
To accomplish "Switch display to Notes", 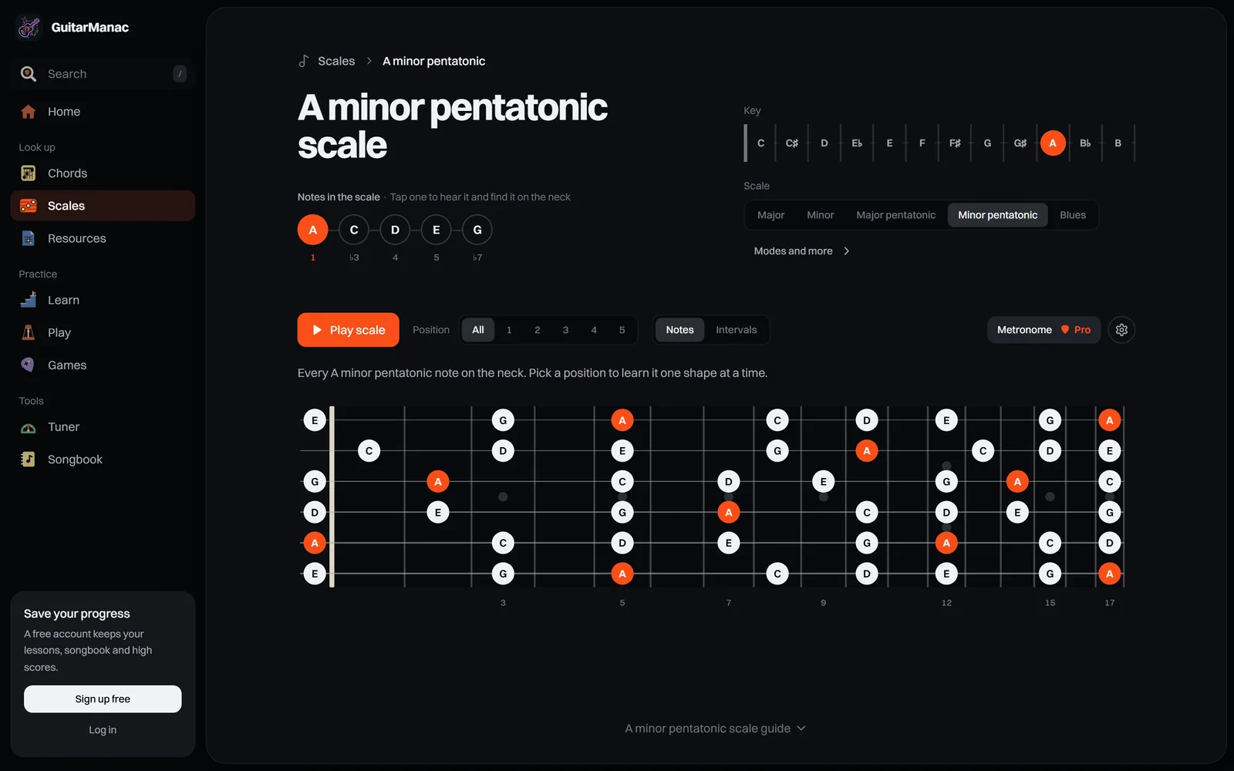I will 679,330.
